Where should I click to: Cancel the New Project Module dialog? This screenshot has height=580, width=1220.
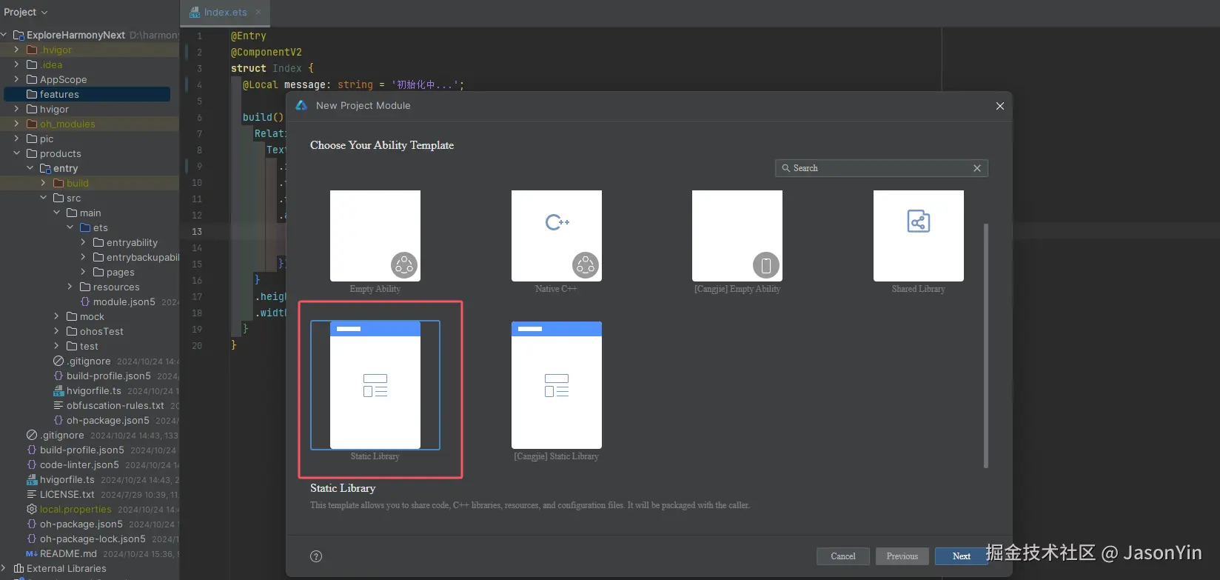tap(843, 556)
